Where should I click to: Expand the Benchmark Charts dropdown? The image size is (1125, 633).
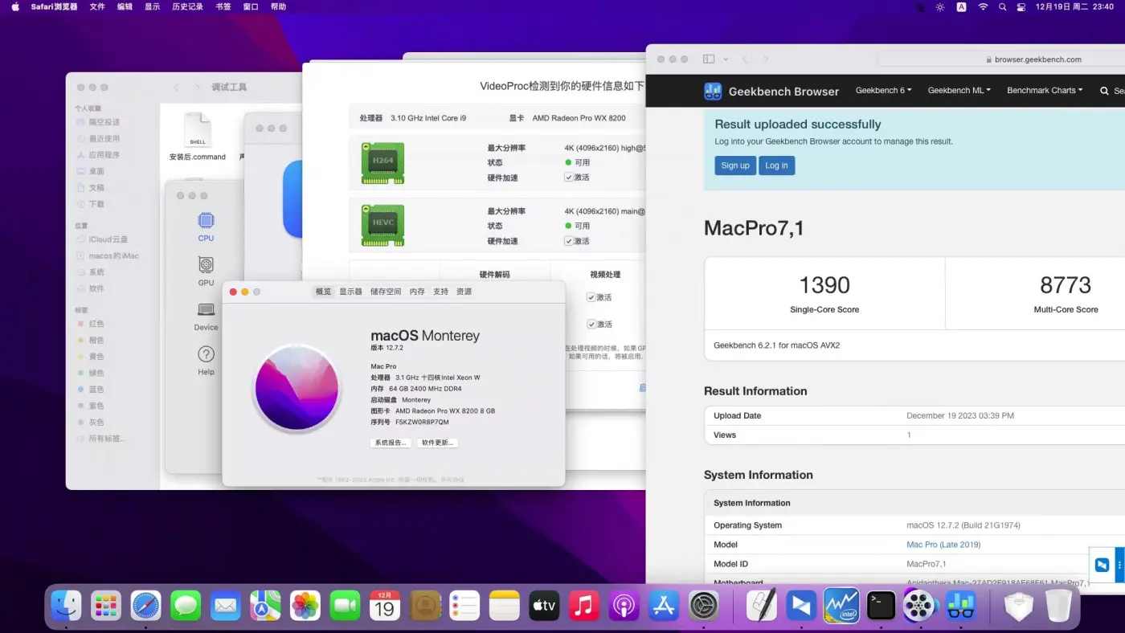[x=1044, y=91]
